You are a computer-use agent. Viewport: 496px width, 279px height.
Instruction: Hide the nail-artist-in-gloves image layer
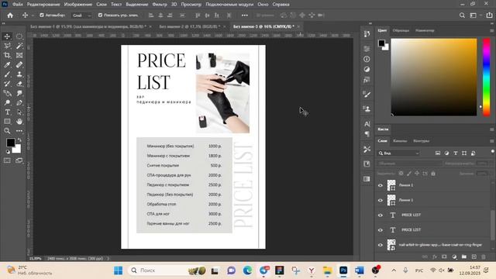pos(381,245)
